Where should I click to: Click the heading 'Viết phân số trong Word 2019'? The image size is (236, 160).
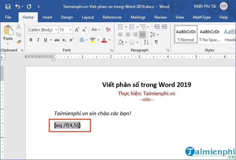point(146,85)
